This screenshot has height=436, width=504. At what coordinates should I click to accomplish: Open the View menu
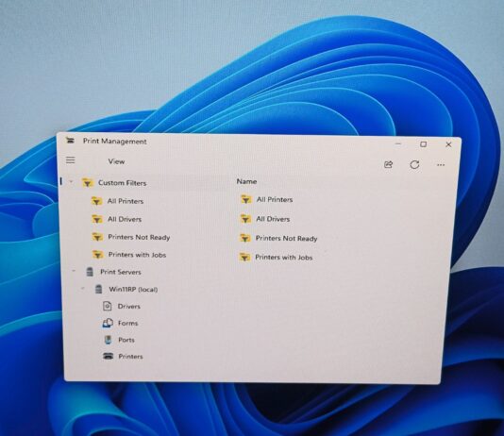click(116, 161)
